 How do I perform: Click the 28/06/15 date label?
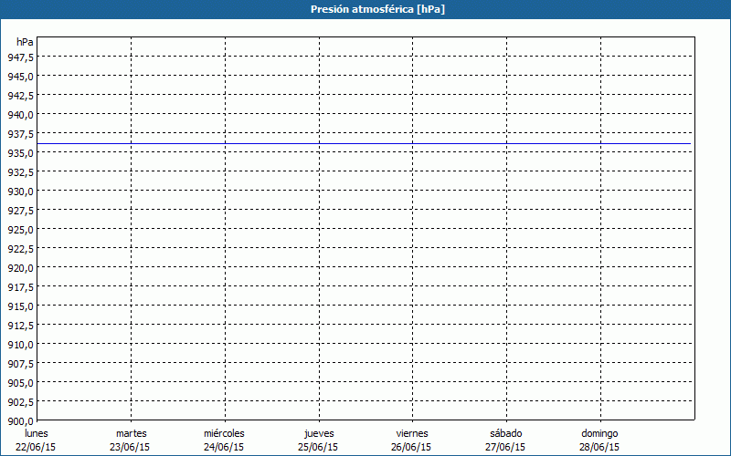[599, 447]
